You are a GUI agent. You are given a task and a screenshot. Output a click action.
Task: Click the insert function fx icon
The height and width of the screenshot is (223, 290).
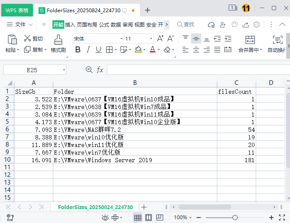tap(100, 70)
